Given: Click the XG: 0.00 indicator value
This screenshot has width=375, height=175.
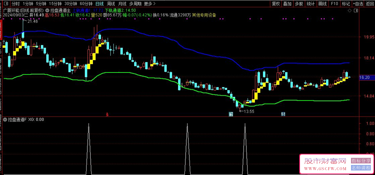Looking at the screenshot, I should point(36,119).
